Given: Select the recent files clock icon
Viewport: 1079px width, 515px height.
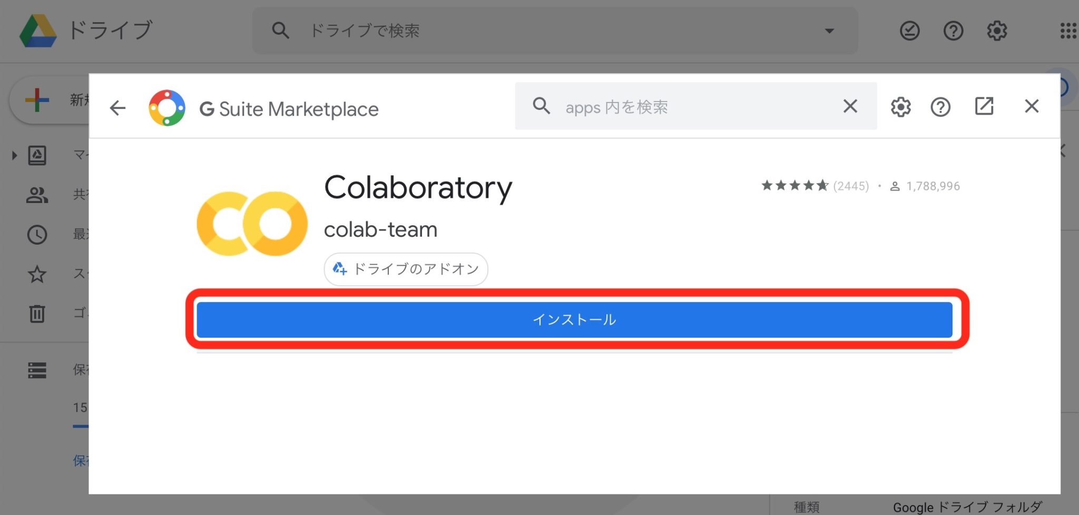Looking at the screenshot, I should coord(37,235).
